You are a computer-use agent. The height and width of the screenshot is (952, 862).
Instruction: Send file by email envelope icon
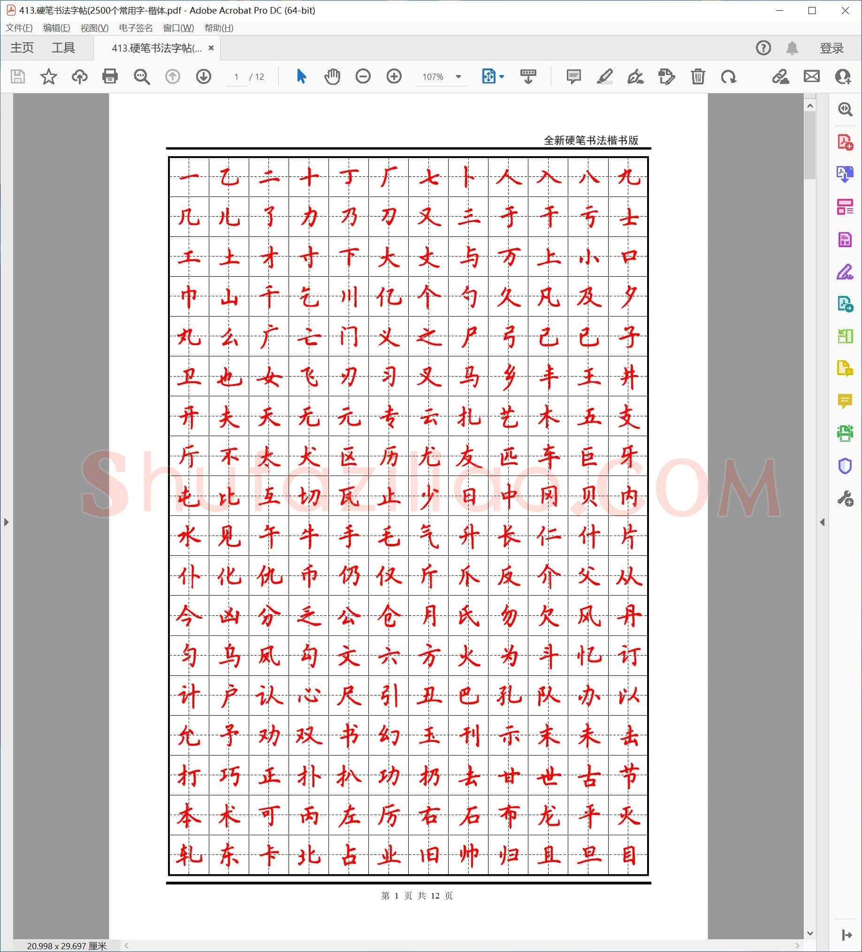[x=811, y=76]
